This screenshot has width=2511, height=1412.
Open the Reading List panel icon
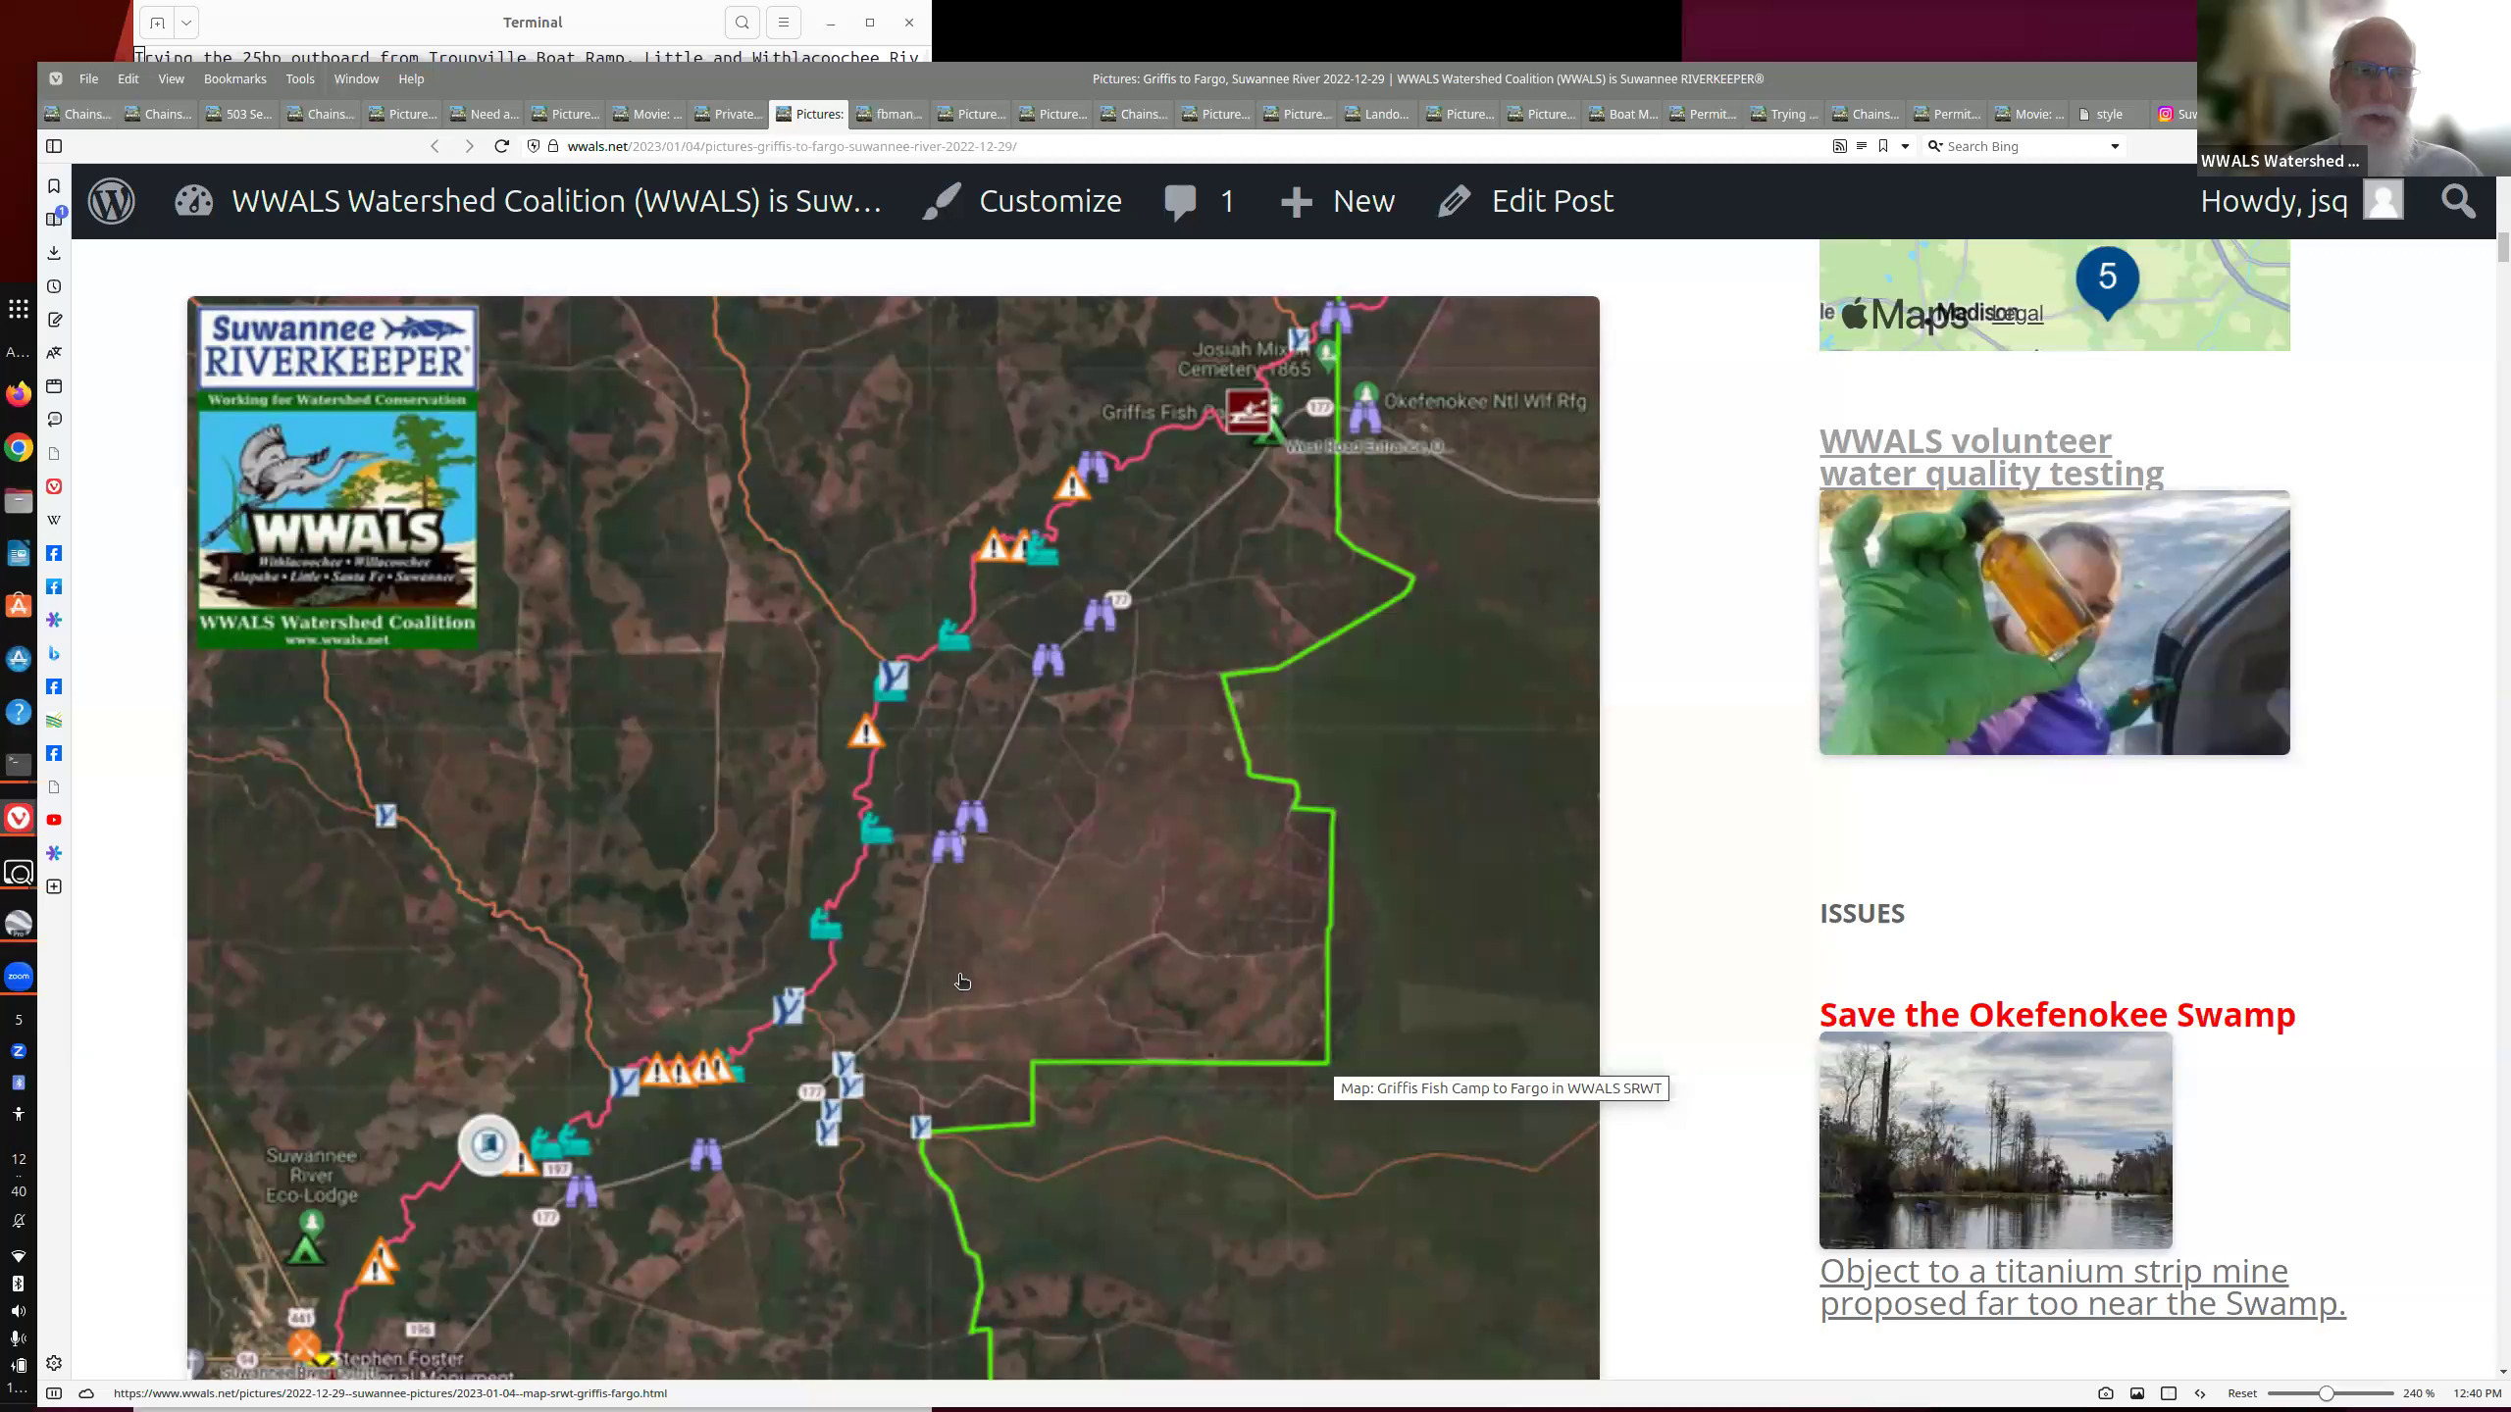(54, 219)
